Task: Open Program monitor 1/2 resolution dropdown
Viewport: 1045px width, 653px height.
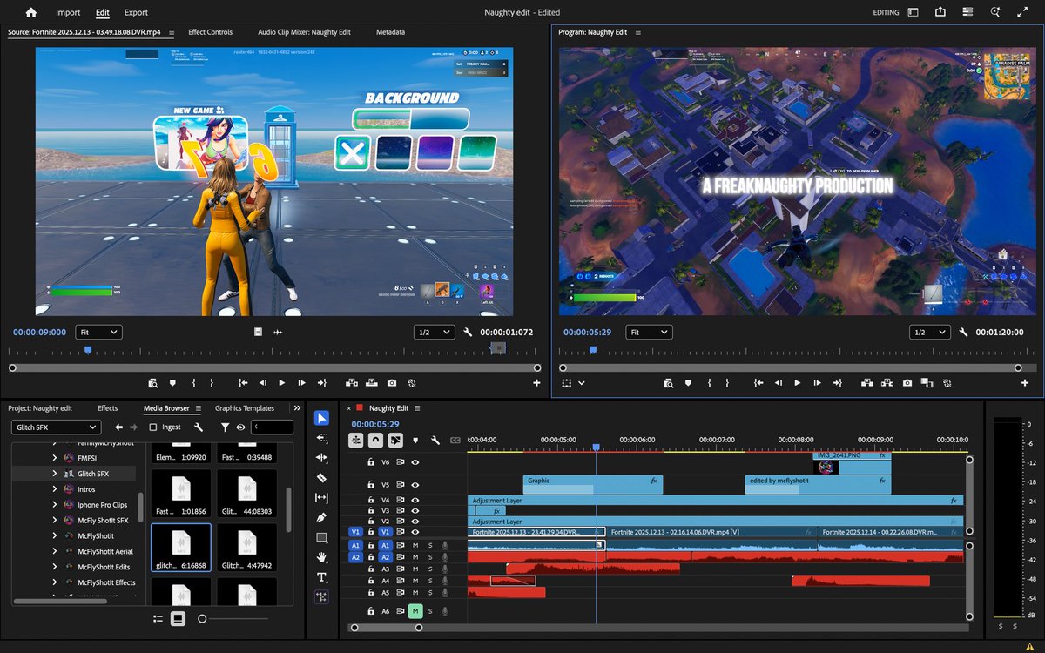Action: [x=930, y=333]
